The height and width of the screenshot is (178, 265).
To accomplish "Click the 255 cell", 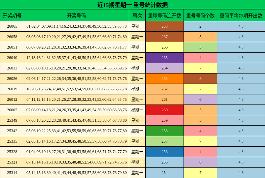I will pos(165,162).
